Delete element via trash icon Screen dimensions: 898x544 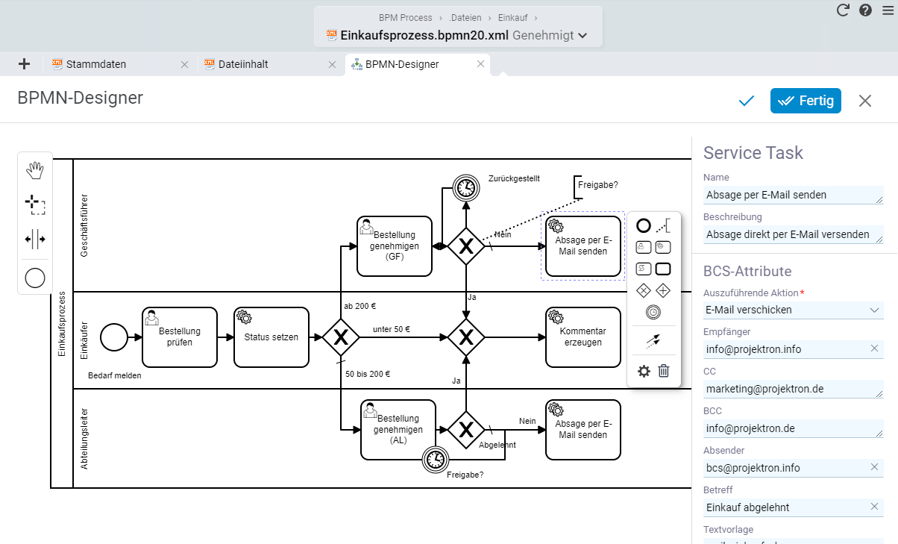tap(665, 370)
